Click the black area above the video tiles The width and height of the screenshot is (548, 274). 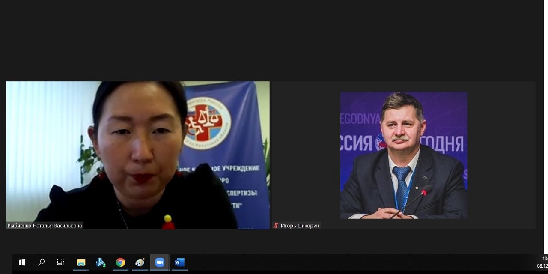coord(274,39)
